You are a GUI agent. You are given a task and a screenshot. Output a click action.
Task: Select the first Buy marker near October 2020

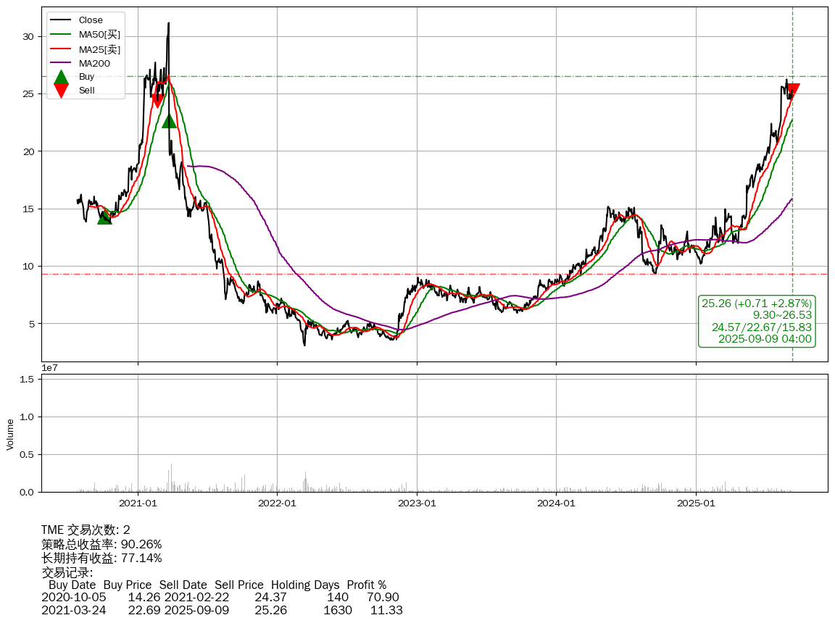click(104, 217)
